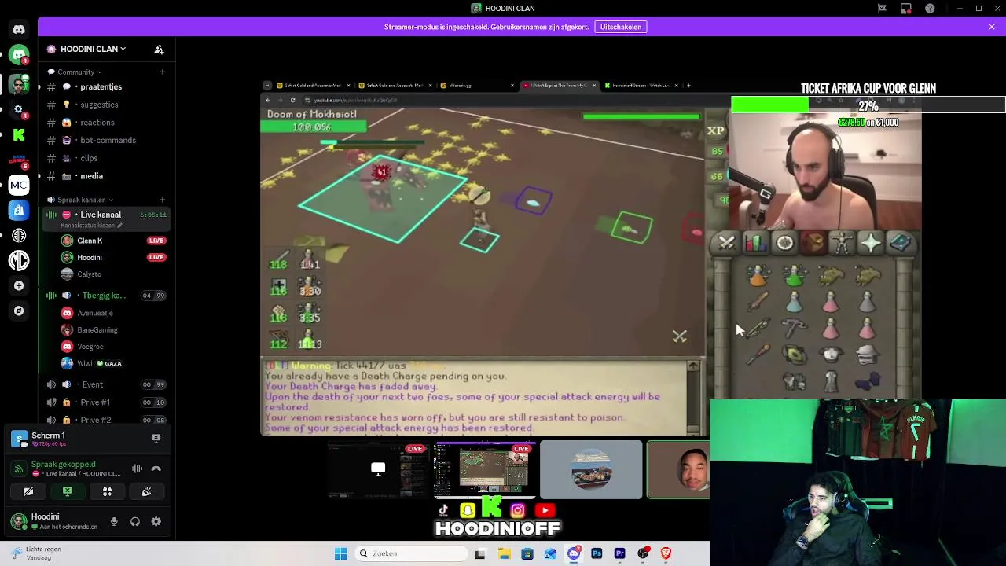Open first LIVE stream thumbnail with monitor icon
Viewport: 1006px width, 566px height.
pyautogui.click(x=378, y=470)
